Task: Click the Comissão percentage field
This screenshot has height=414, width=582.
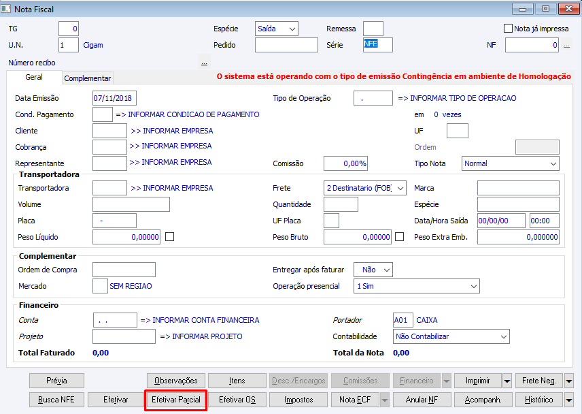Action: pyautogui.click(x=345, y=163)
